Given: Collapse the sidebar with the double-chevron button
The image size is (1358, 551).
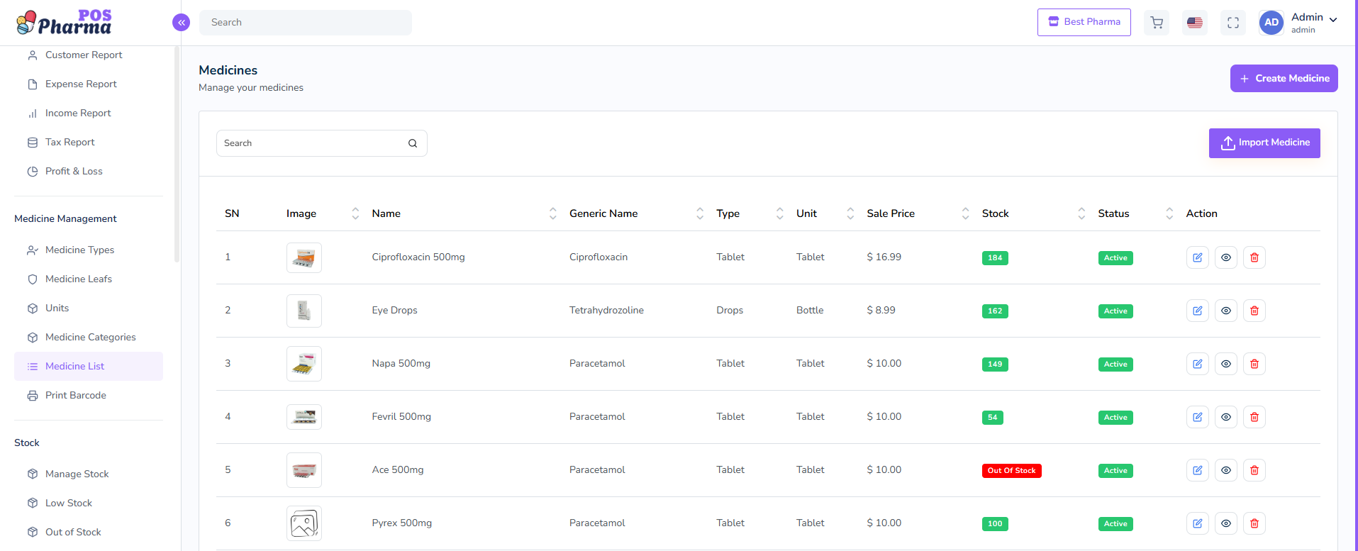Looking at the screenshot, I should coord(182,23).
